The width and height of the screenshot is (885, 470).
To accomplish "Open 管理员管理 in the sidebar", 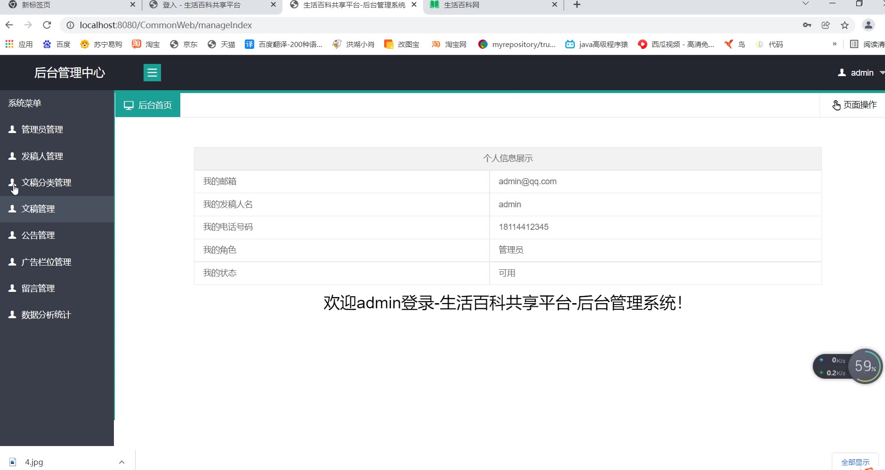I will (x=57, y=130).
